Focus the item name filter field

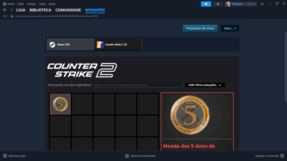138,85
